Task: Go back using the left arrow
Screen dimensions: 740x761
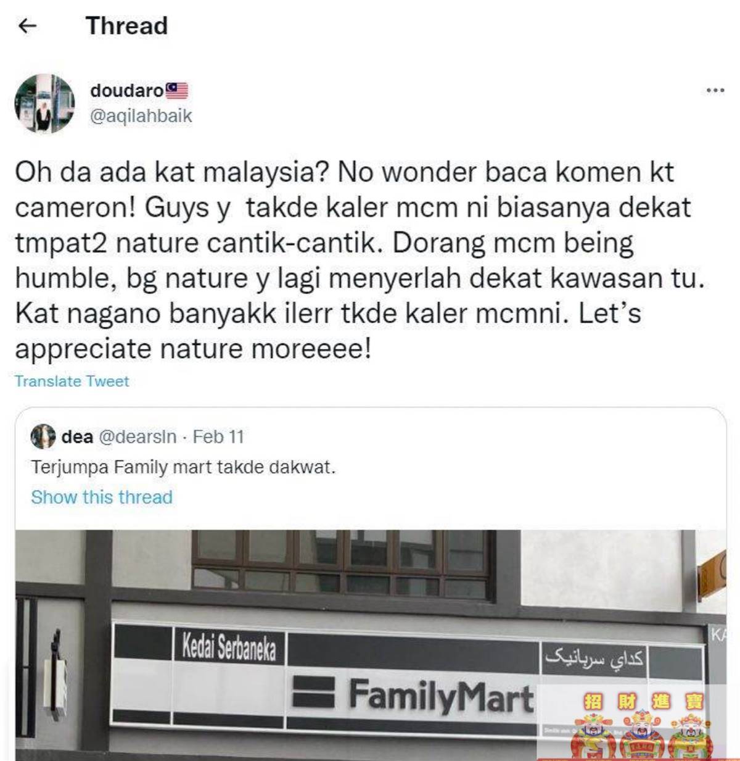Action: pos(28,26)
